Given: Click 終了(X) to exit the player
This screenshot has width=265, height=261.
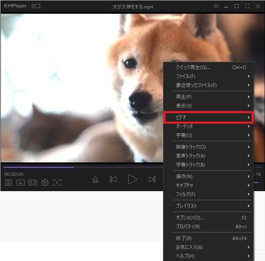Looking at the screenshot, I should (x=208, y=238).
